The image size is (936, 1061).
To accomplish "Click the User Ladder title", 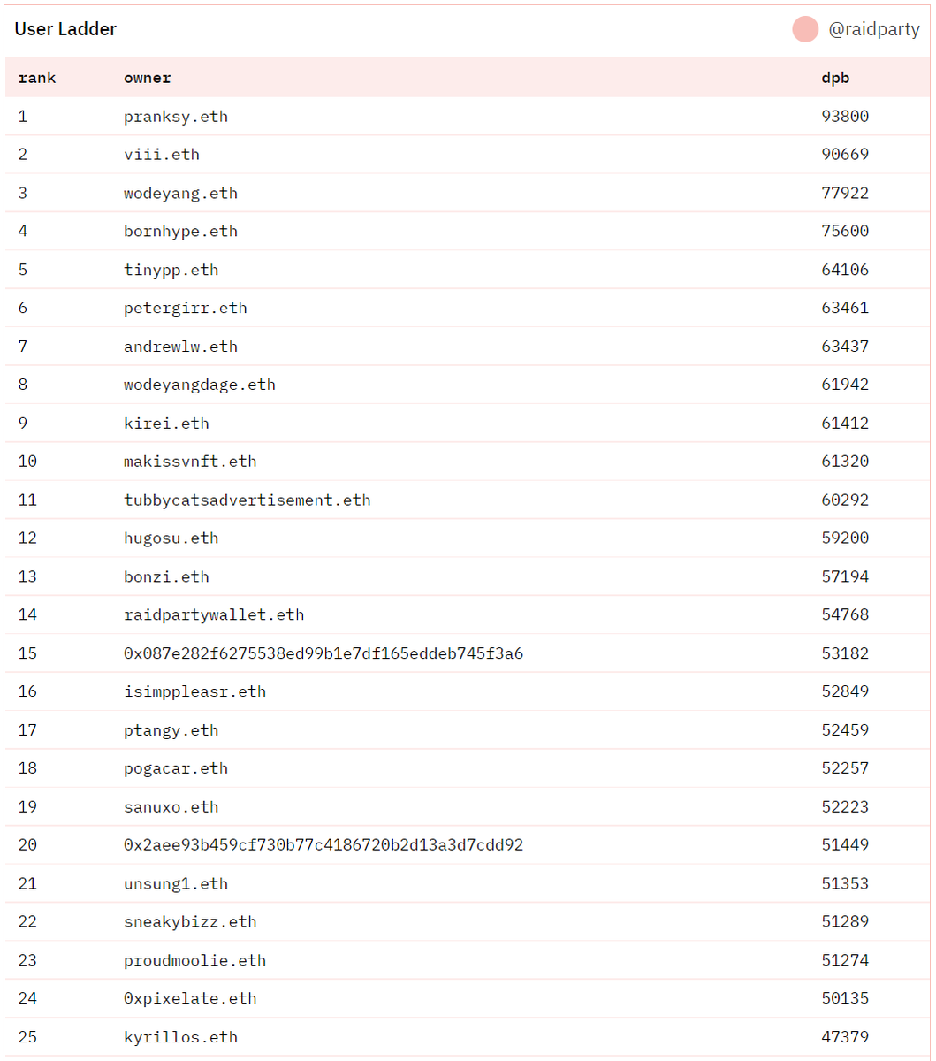I will 65,29.
